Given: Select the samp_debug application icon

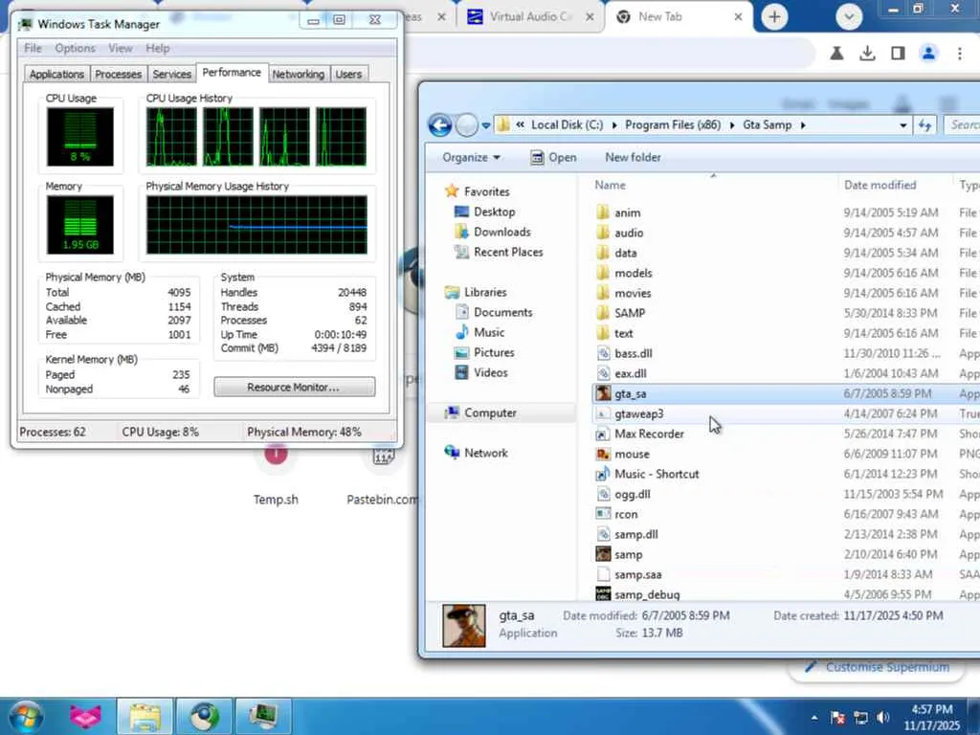Looking at the screenshot, I should tap(603, 593).
